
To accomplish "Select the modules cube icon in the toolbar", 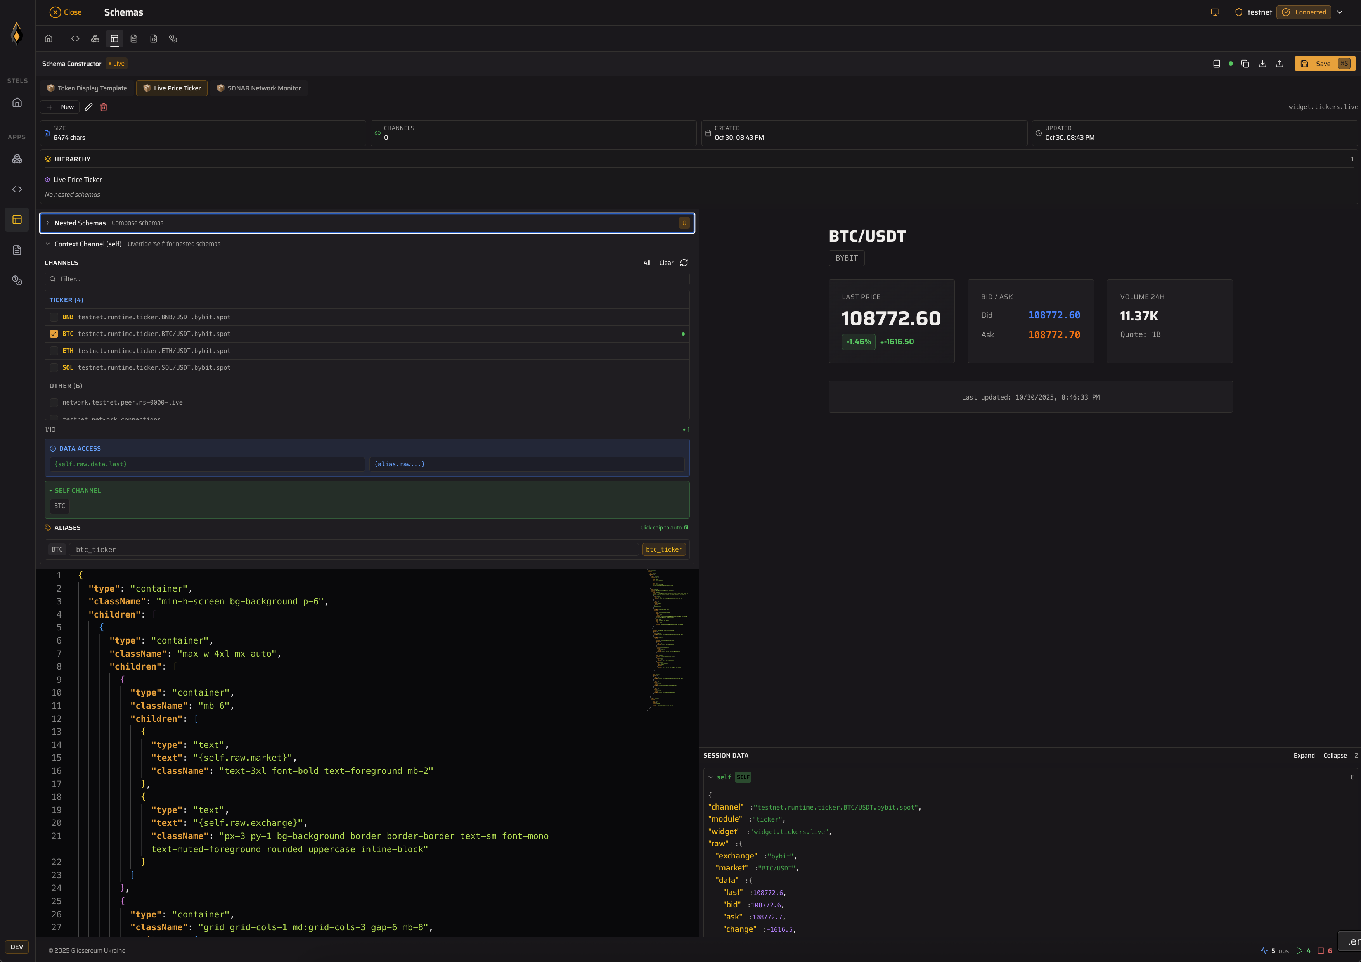I will point(95,38).
